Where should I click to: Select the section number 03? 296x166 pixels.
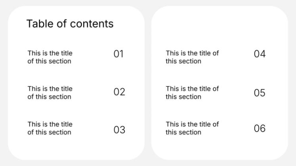click(119, 130)
